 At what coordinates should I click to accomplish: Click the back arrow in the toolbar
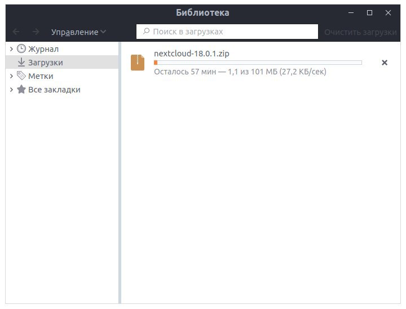[x=16, y=32]
